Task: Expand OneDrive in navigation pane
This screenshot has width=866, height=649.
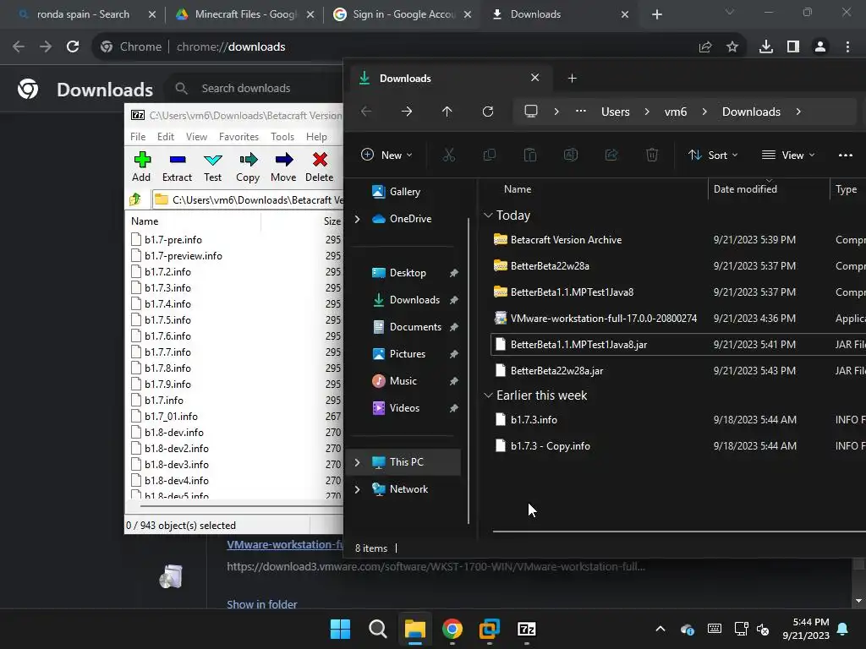Action: (358, 219)
